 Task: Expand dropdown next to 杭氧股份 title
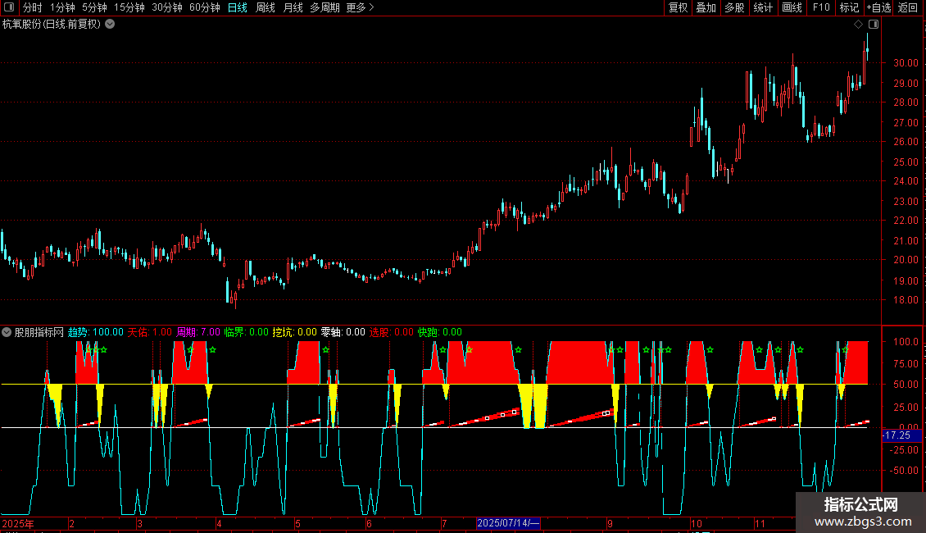(x=110, y=25)
